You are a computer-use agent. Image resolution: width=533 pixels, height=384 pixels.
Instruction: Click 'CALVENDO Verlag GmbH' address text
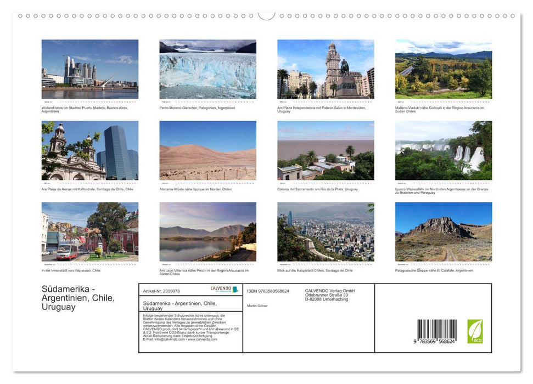click(330, 295)
